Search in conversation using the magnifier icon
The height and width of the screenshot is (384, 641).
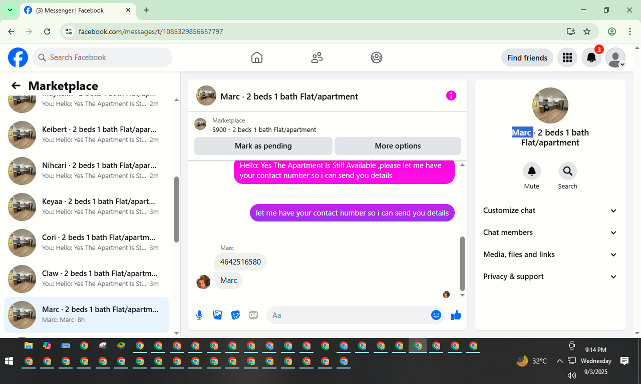(x=567, y=171)
